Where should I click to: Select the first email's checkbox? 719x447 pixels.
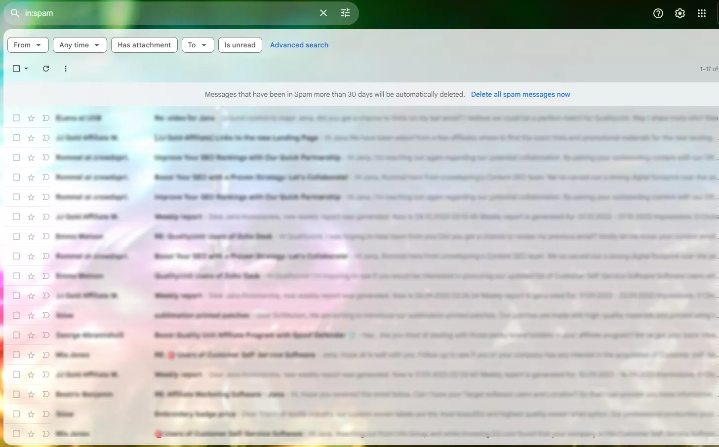click(x=16, y=118)
